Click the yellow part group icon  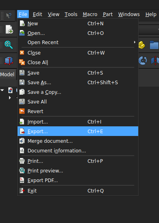click(141, 45)
